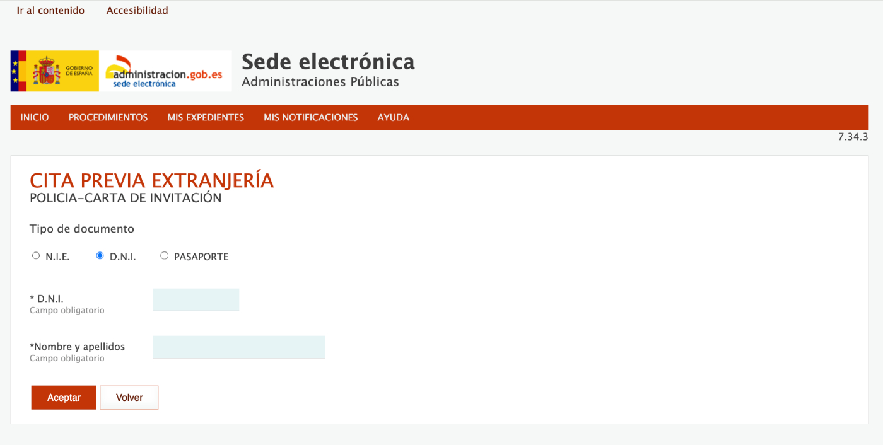The height and width of the screenshot is (445, 883).
Task: Click the version number 7.34.3 text
Action: point(853,136)
